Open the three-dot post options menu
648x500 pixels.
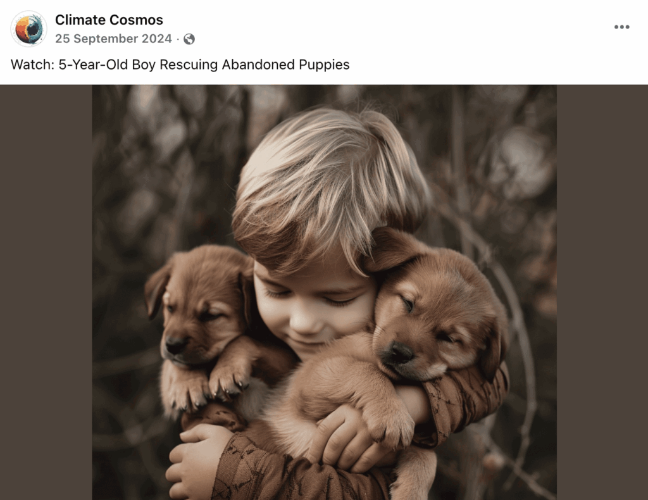[x=621, y=27]
